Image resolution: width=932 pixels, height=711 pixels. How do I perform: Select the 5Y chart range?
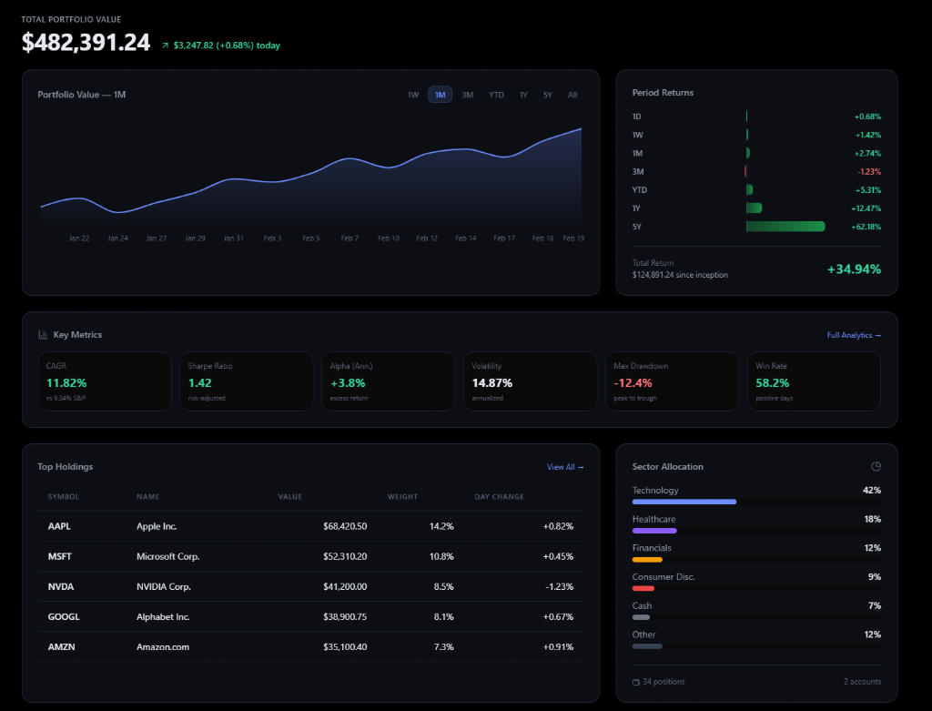click(x=550, y=94)
